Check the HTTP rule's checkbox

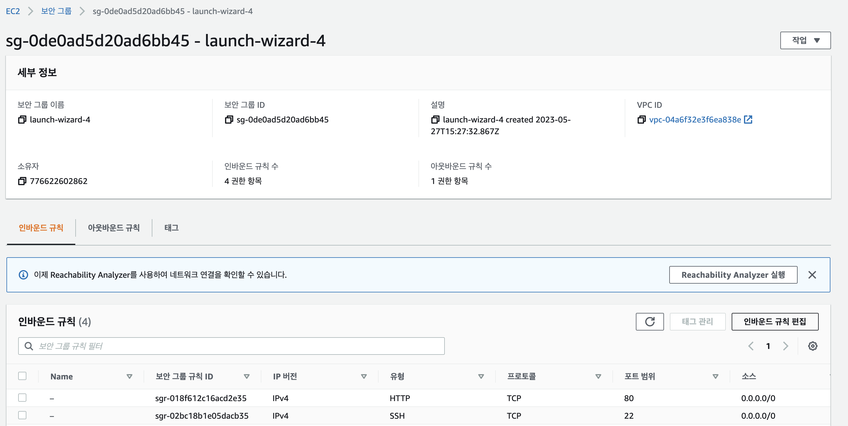tap(22, 398)
